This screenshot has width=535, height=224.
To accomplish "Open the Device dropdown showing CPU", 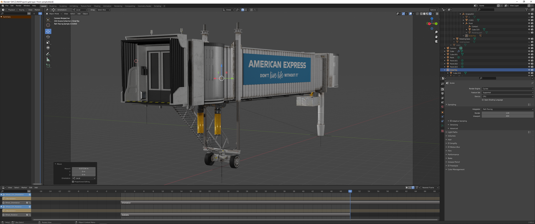I will (507, 97).
